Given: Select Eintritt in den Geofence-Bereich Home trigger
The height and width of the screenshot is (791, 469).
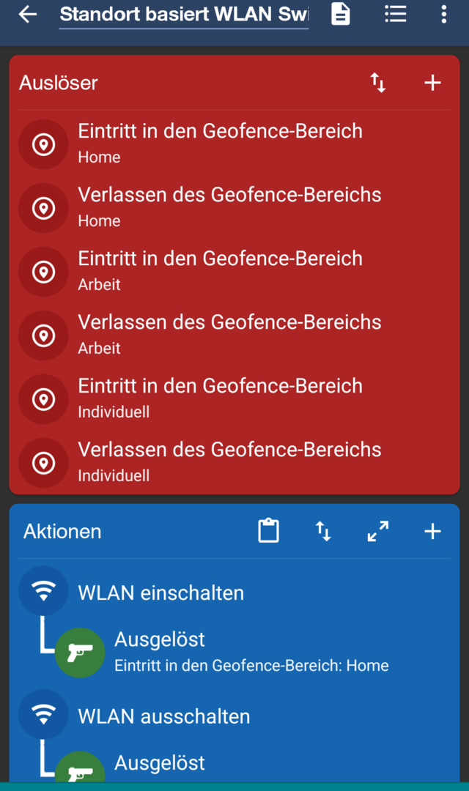Looking at the screenshot, I should coord(220,143).
